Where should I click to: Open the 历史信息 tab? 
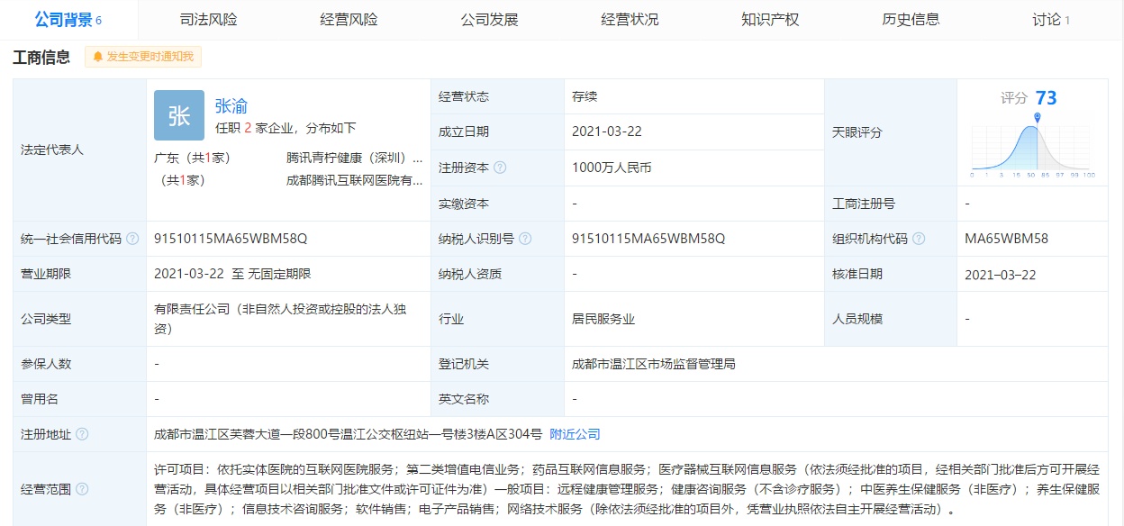[911, 20]
